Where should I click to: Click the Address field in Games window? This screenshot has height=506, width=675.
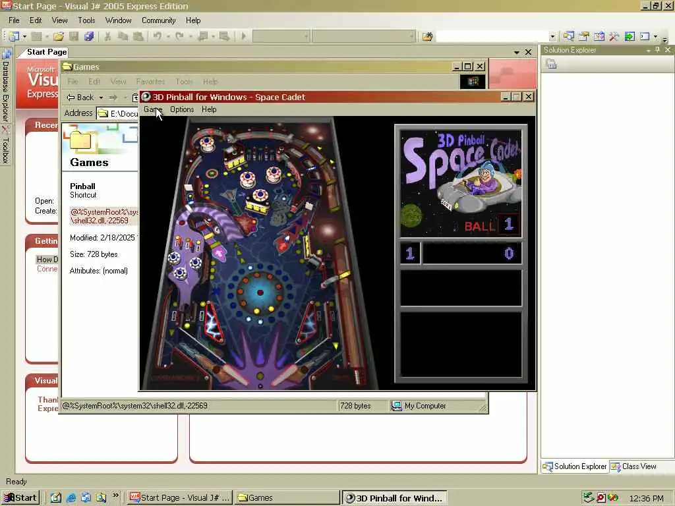point(117,113)
